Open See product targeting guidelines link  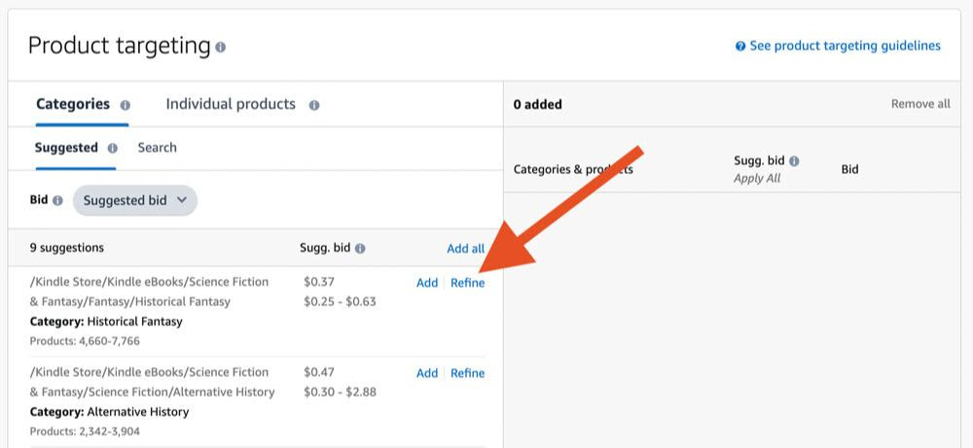coord(845,46)
